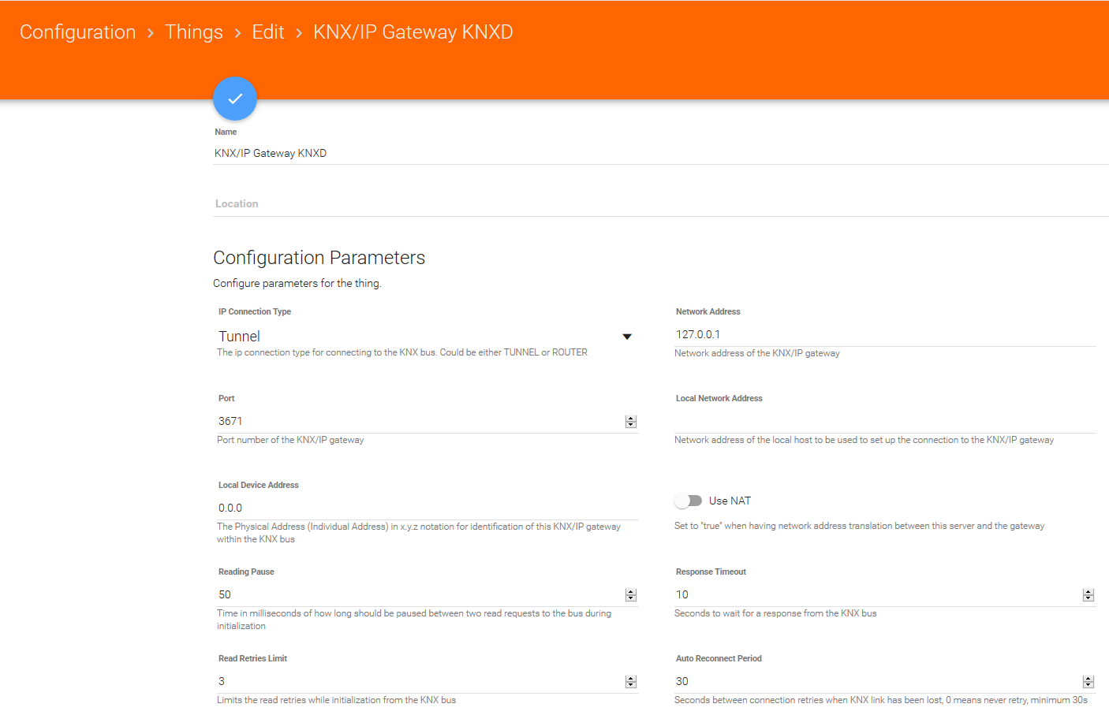This screenshot has height=715, width=1109.
Task: Click the 'Configure parameters for the thing.' text
Action: 297,283
